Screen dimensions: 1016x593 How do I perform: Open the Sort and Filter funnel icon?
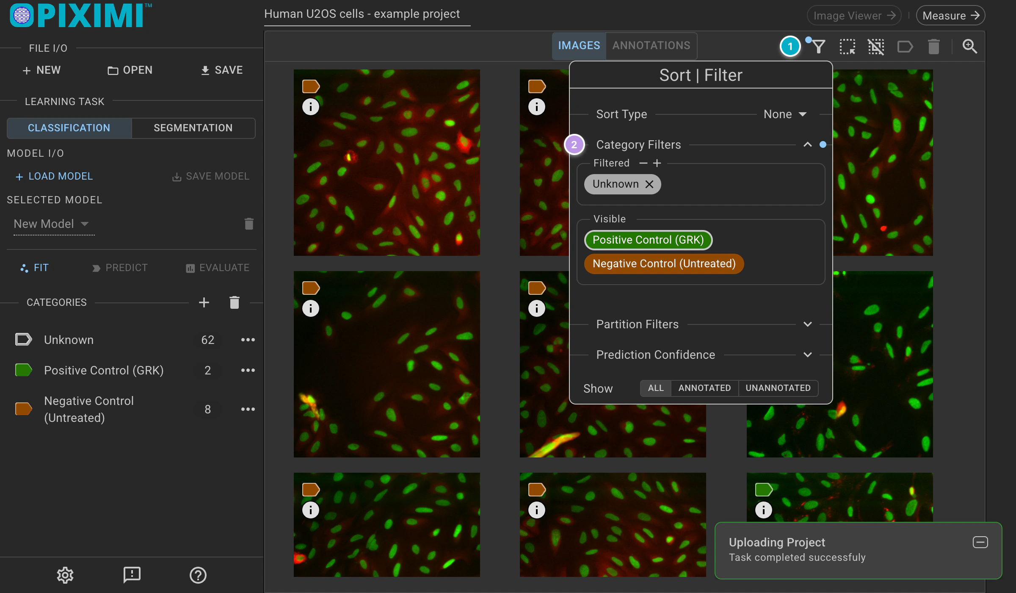[x=819, y=46]
